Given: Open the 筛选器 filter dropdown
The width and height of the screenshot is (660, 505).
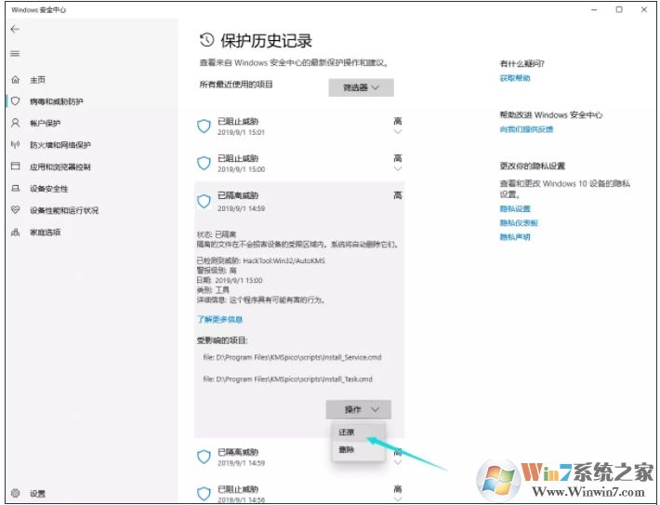Looking at the screenshot, I should click(x=362, y=87).
